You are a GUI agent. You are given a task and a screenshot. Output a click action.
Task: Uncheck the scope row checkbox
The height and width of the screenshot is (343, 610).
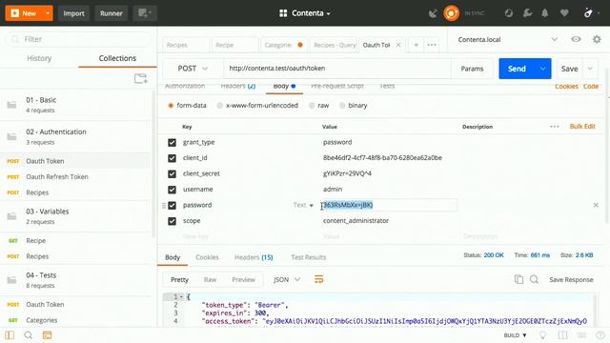point(172,221)
